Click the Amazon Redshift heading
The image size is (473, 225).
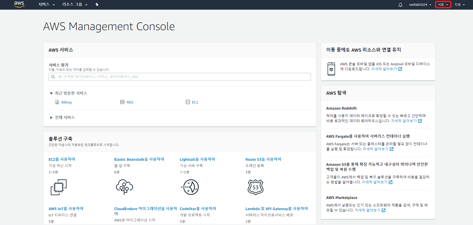point(341,108)
